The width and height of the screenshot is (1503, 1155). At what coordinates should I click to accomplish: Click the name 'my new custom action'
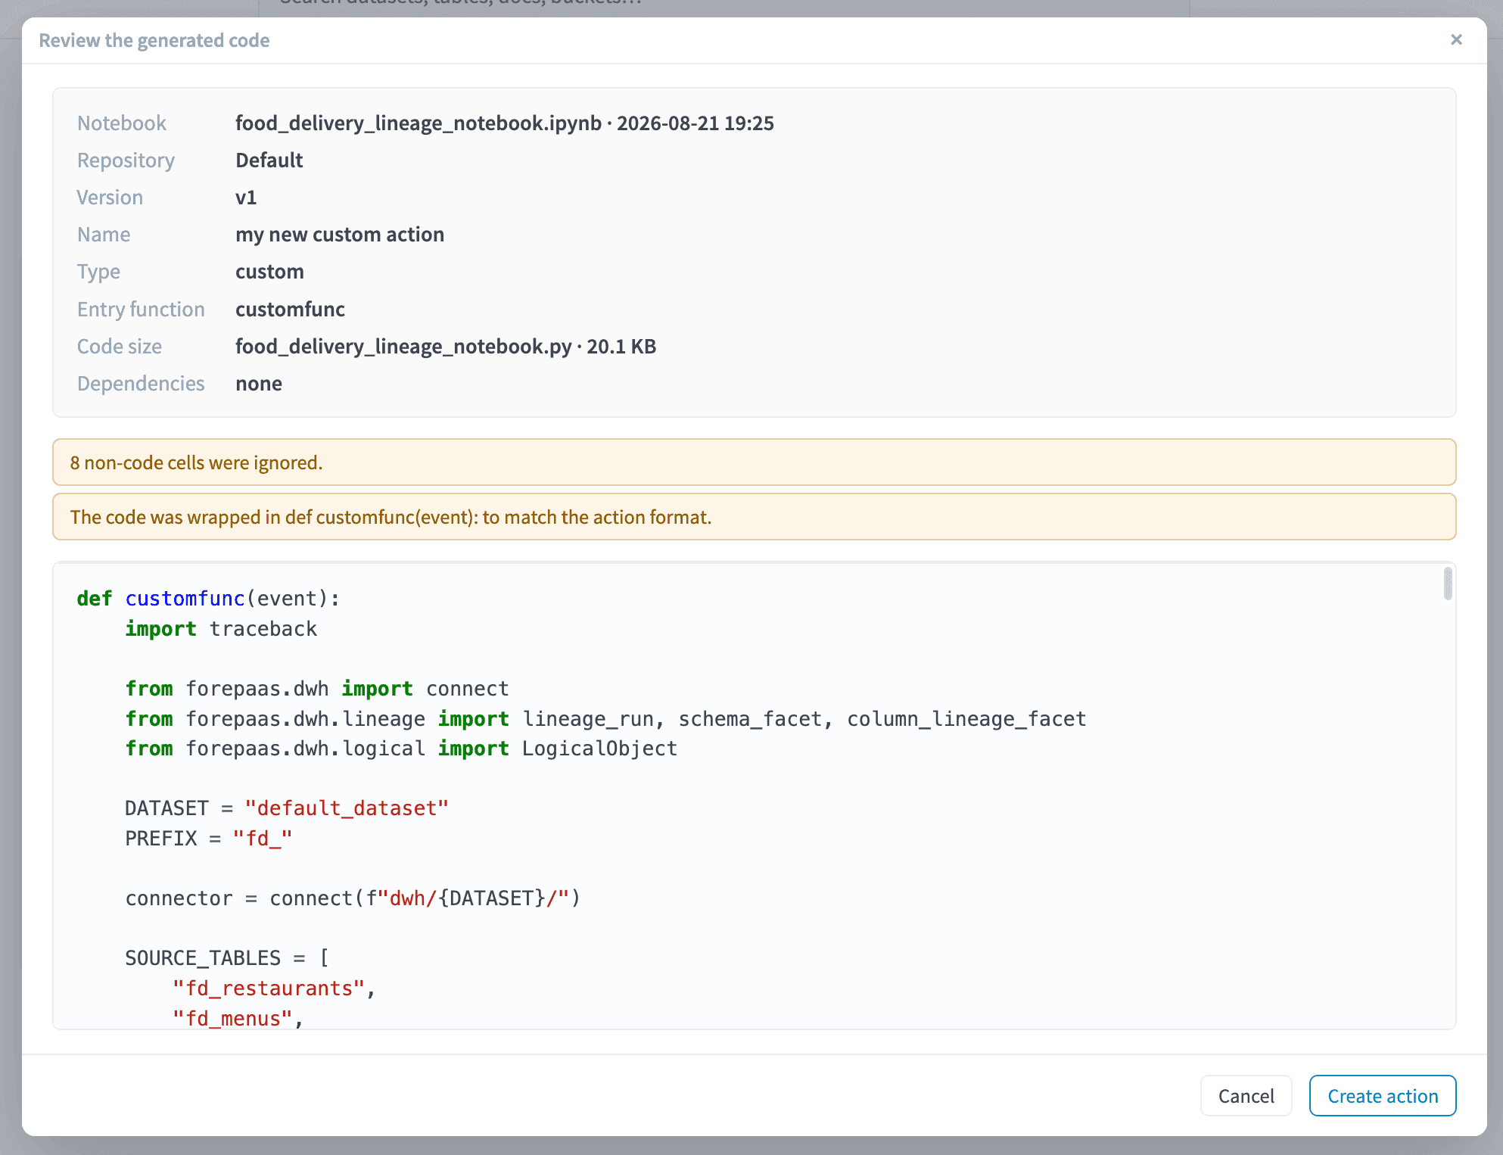click(340, 234)
